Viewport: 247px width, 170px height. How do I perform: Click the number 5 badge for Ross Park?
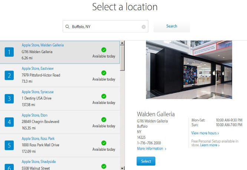[10, 145]
